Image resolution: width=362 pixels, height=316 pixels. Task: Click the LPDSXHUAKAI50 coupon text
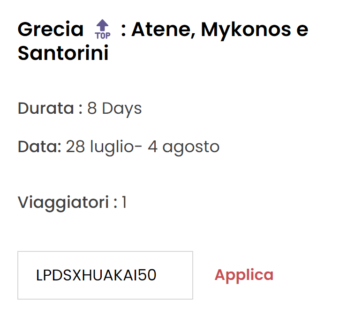[x=96, y=276]
